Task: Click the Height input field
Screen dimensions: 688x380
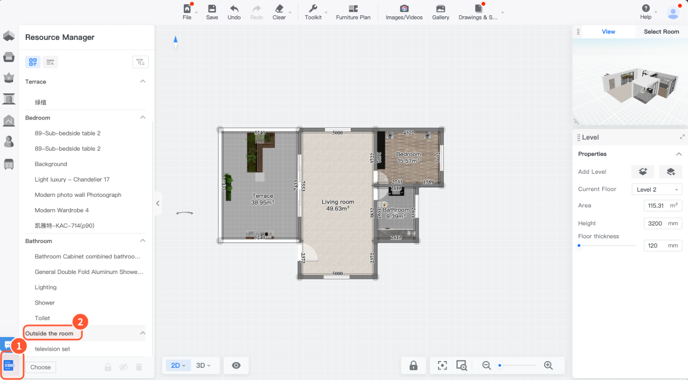Action: 663,223
